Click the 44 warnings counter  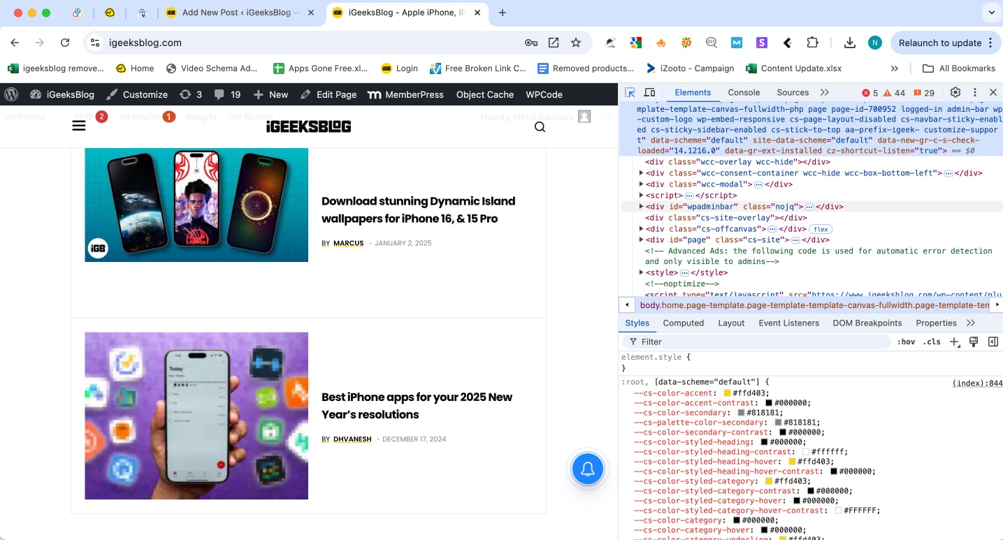[895, 93]
